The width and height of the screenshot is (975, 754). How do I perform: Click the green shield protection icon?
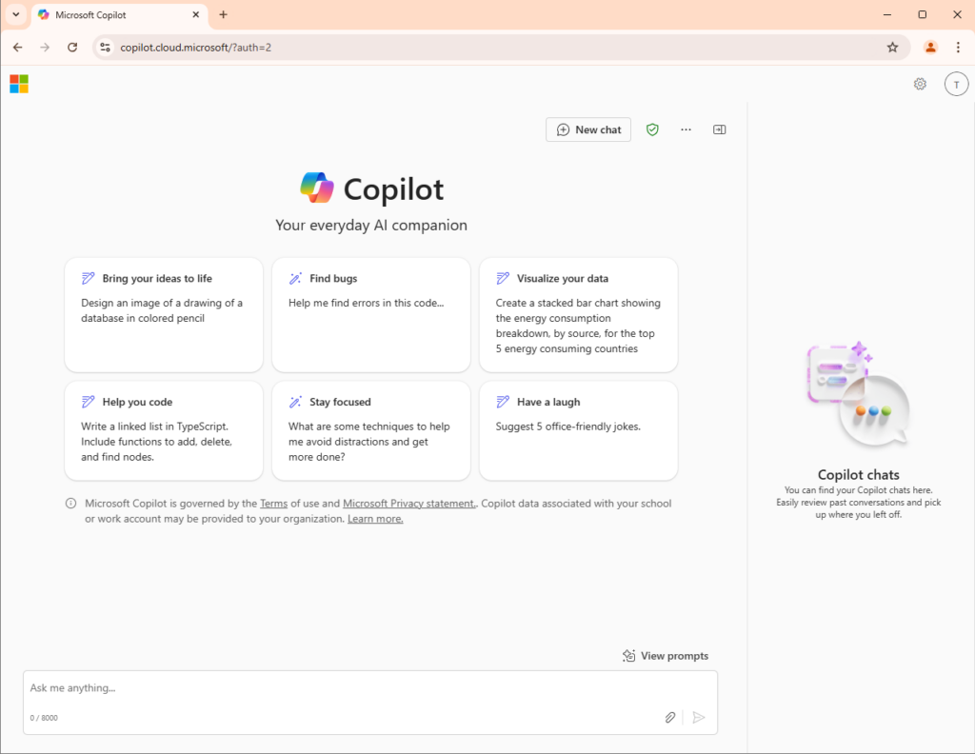click(x=652, y=129)
